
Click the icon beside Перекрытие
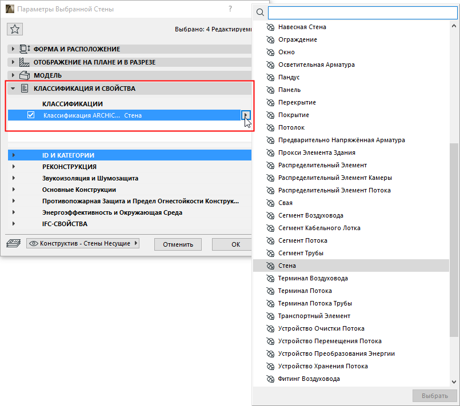270,102
